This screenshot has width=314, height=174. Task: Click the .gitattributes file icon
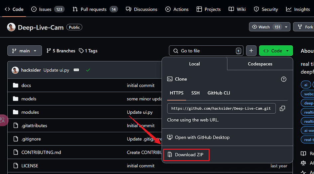pyautogui.click(x=16, y=126)
